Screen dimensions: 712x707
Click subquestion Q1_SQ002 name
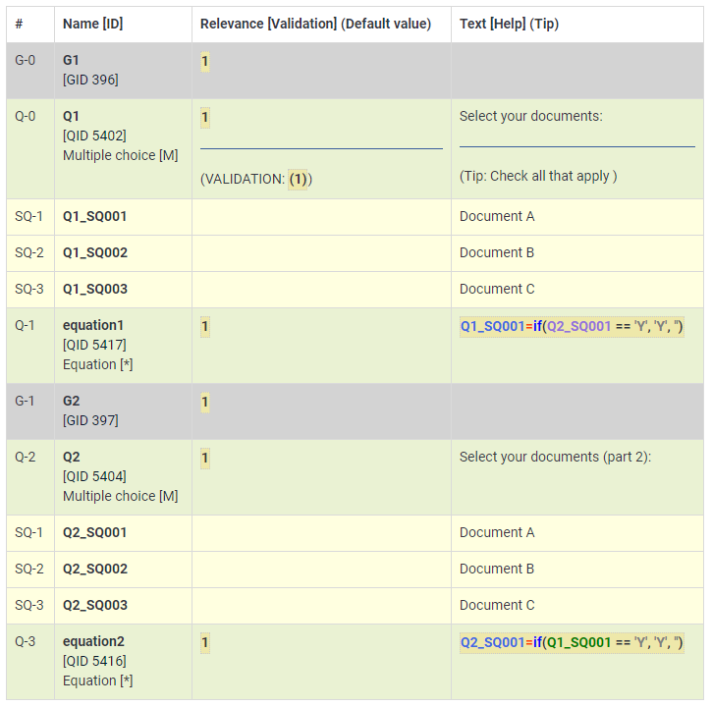coord(94,253)
